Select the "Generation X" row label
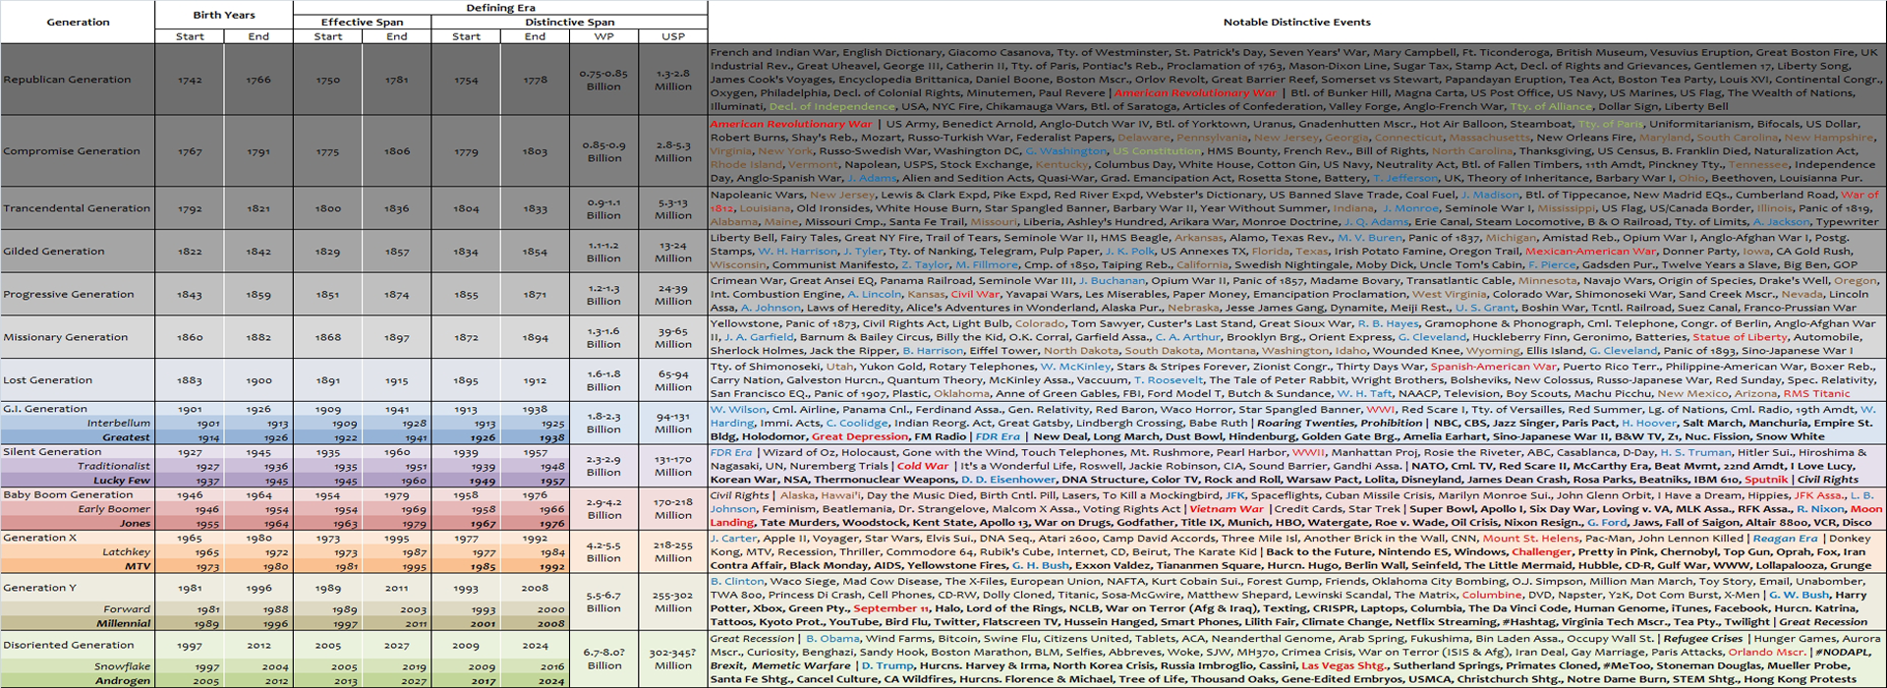 (x=78, y=538)
